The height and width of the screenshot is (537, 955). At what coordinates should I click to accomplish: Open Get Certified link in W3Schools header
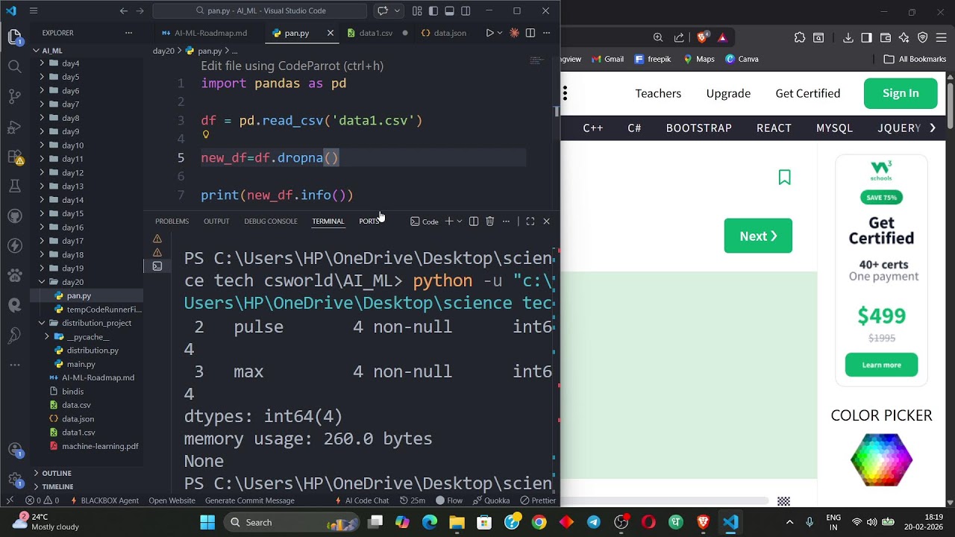[x=807, y=93]
